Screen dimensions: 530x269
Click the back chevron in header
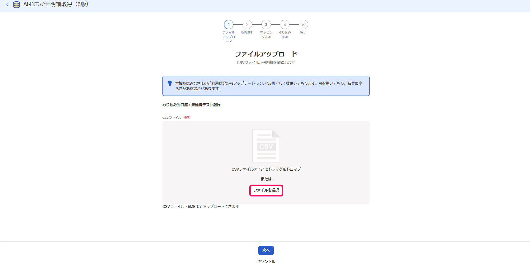[7, 5]
